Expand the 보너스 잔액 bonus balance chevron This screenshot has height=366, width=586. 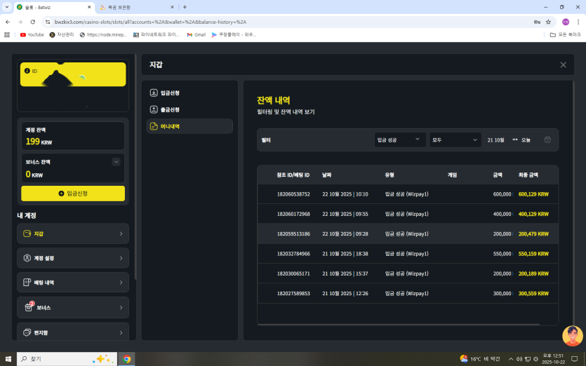click(116, 162)
